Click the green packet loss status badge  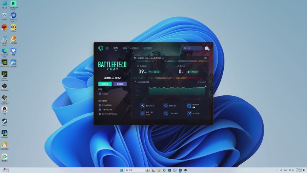193,72
